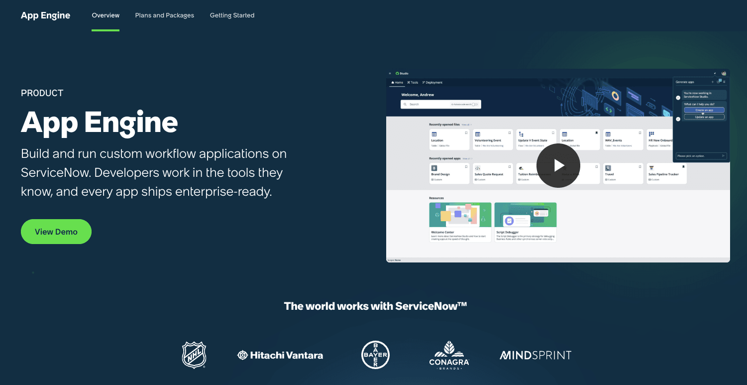
Task: Click 'The world works with ServiceNow' heading
Action: pyautogui.click(x=375, y=306)
